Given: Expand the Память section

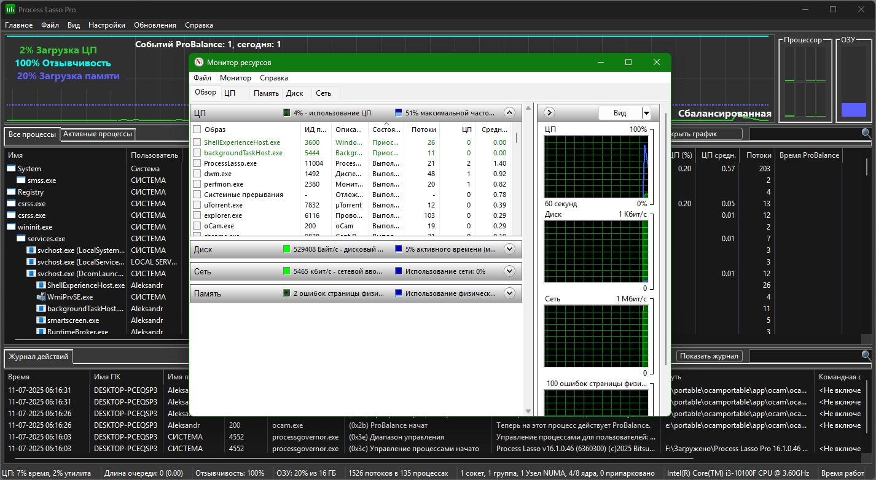Looking at the screenshot, I should 509,293.
